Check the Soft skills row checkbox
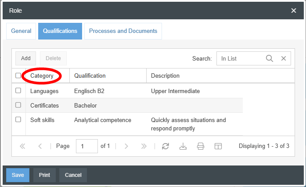Screen dimensions: 306x187 click(x=18, y=119)
